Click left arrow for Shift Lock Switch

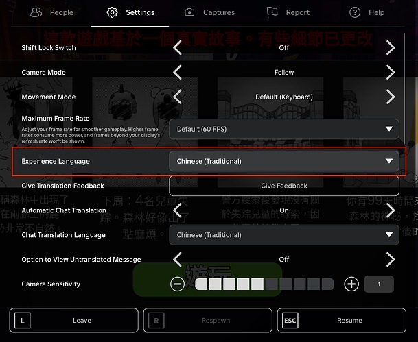[x=178, y=48]
